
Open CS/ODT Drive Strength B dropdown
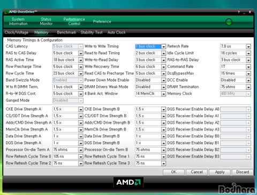(x=163, y=116)
